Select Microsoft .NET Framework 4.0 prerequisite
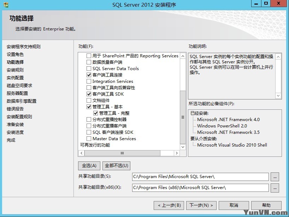Image resolution: width=289 pixels, height=217 pixels. pyautogui.click(x=228, y=120)
